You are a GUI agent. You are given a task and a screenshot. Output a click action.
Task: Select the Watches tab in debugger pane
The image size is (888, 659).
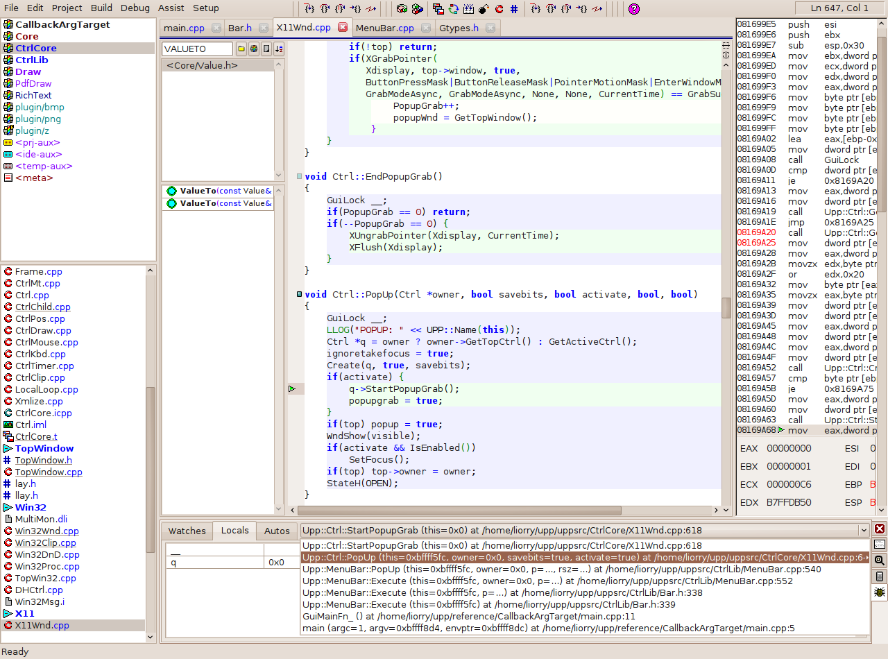[x=187, y=531]
